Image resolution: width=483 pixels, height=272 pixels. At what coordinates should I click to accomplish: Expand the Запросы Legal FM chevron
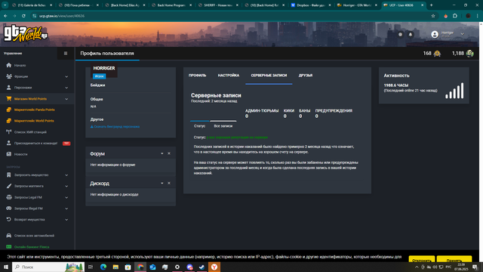click(x=66, y=197)
